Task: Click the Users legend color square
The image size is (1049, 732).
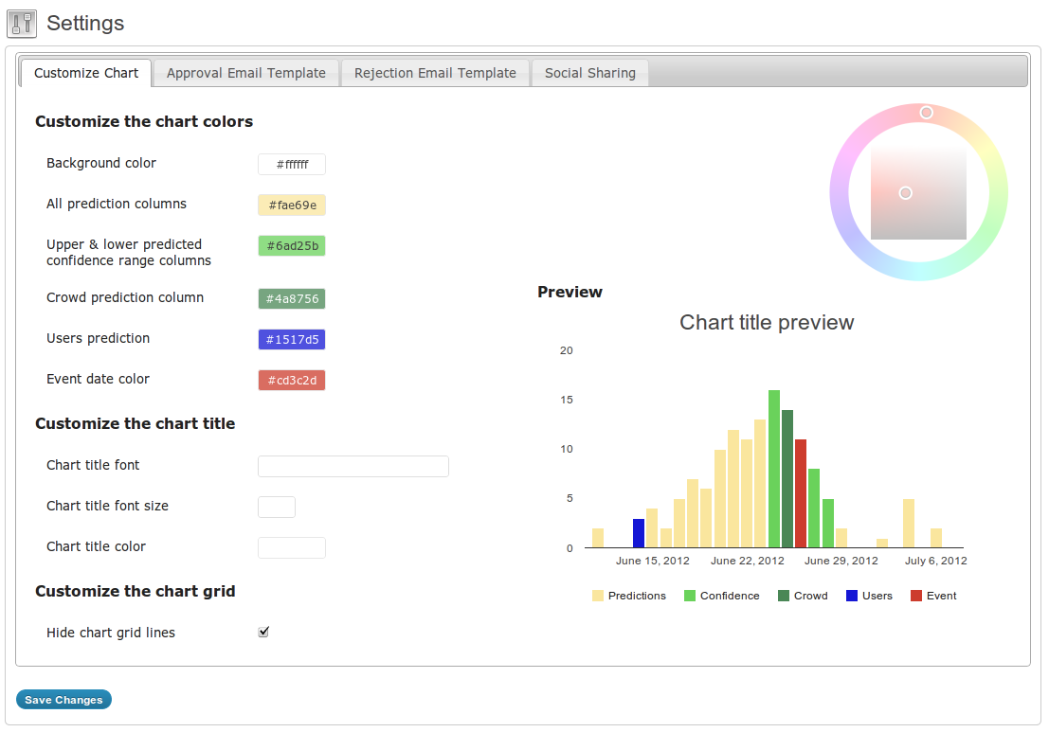Action: point(852,596)
